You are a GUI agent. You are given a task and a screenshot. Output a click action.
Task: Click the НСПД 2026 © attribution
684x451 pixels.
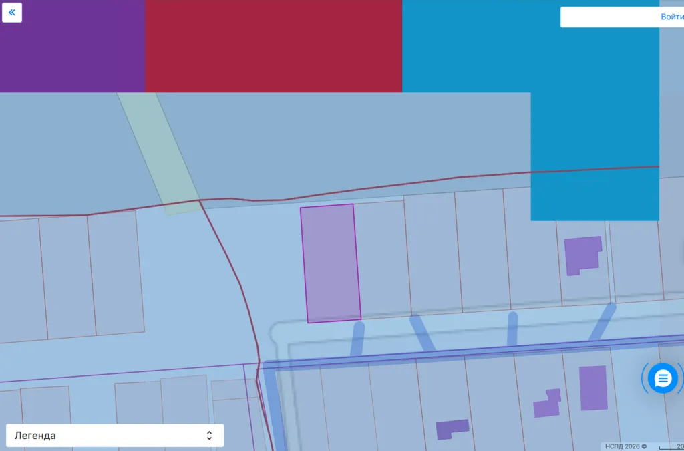click(625, 446)
